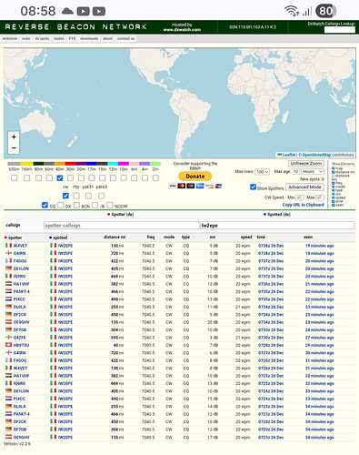
Task: Open the about menu tab
Action: click(108, 39)
